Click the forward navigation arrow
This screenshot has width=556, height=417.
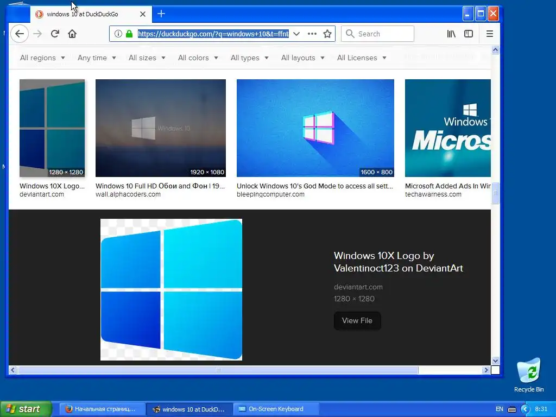pyautogui.click(x=37, y=34)
